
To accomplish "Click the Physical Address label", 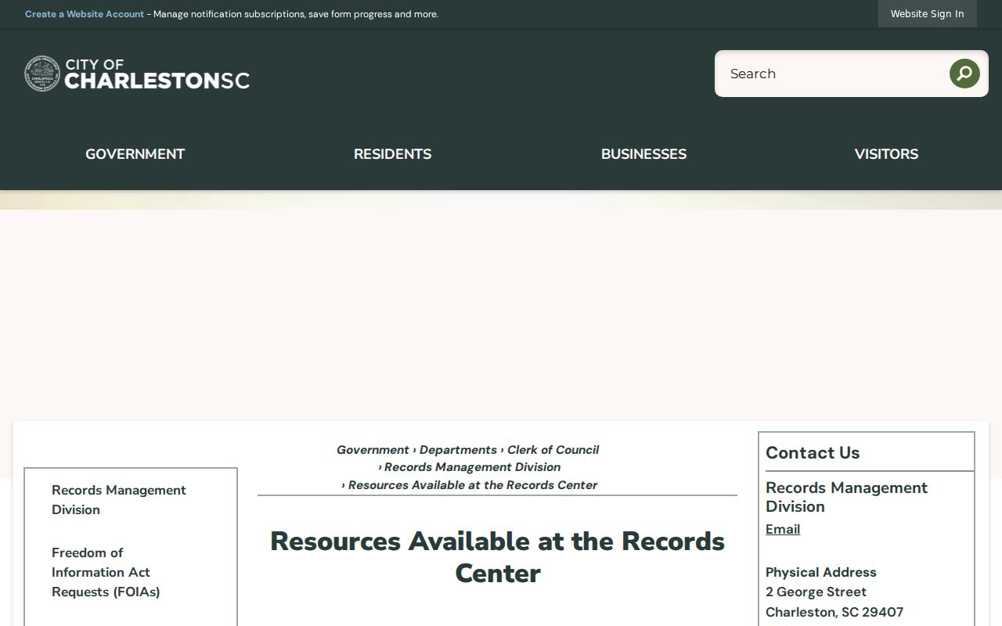I will [x=821, y=572].
